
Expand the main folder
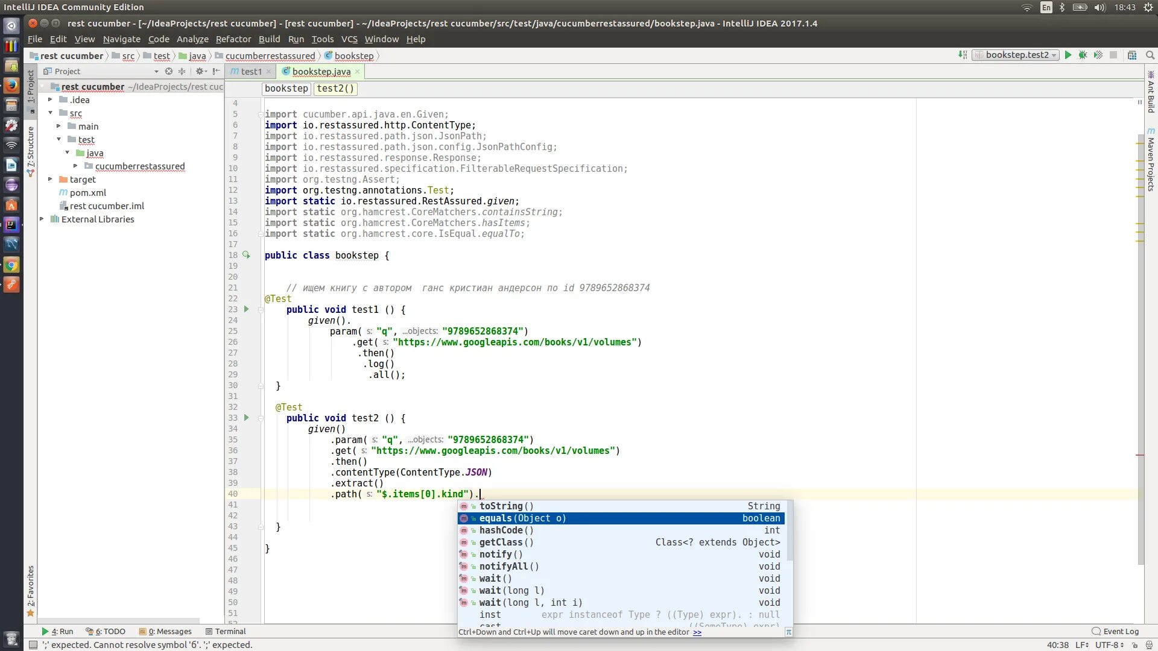coord(59,127)
